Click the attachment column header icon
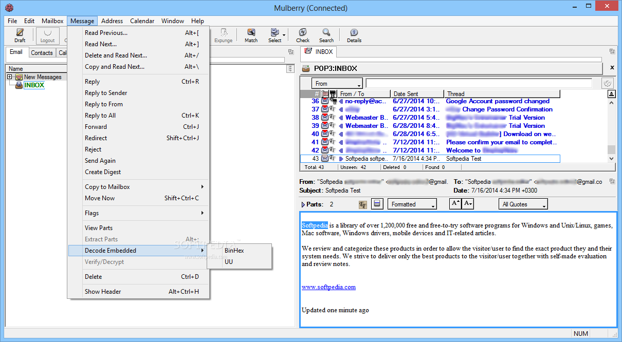This screenshot has width=622, height=342. click(x=333, y=94)
